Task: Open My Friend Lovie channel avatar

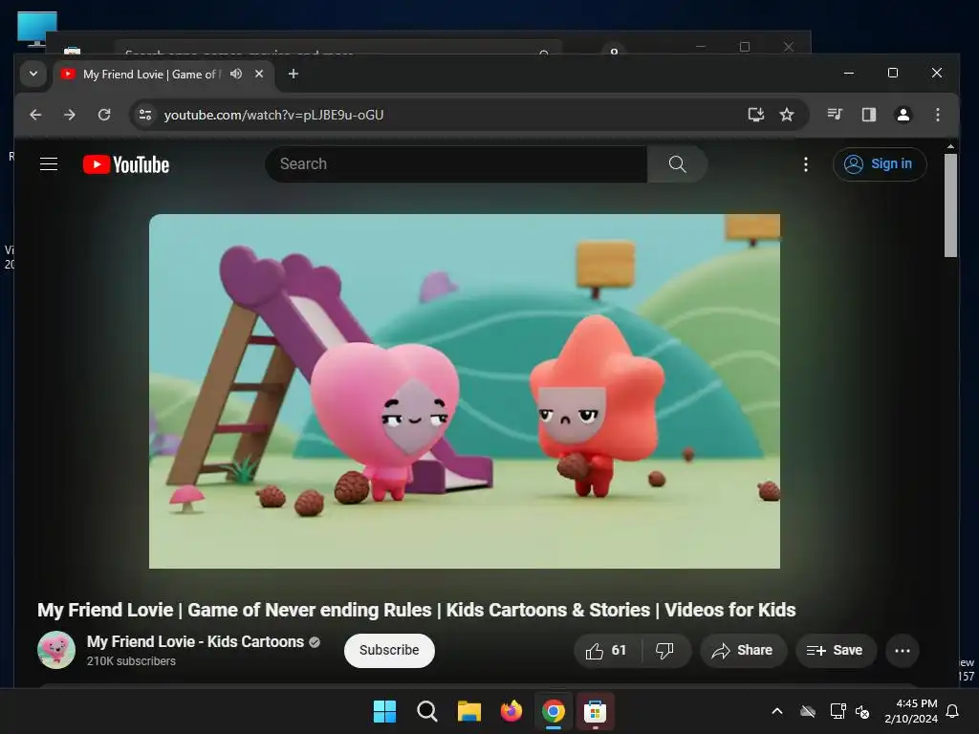Action: (56, 650)
